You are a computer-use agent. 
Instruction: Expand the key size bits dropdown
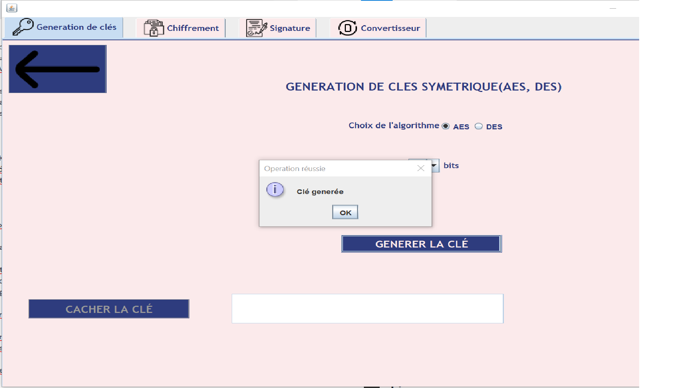pos(434,166)
